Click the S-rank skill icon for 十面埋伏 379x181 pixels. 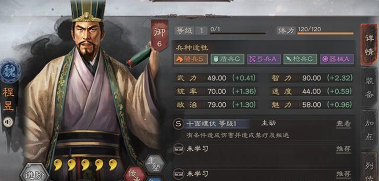(178, 124)
